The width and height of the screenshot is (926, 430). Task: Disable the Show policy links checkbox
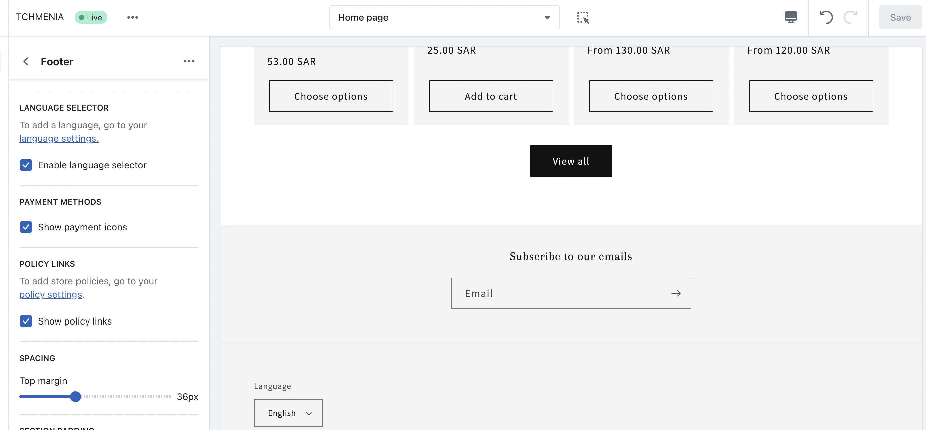[26, 321]
